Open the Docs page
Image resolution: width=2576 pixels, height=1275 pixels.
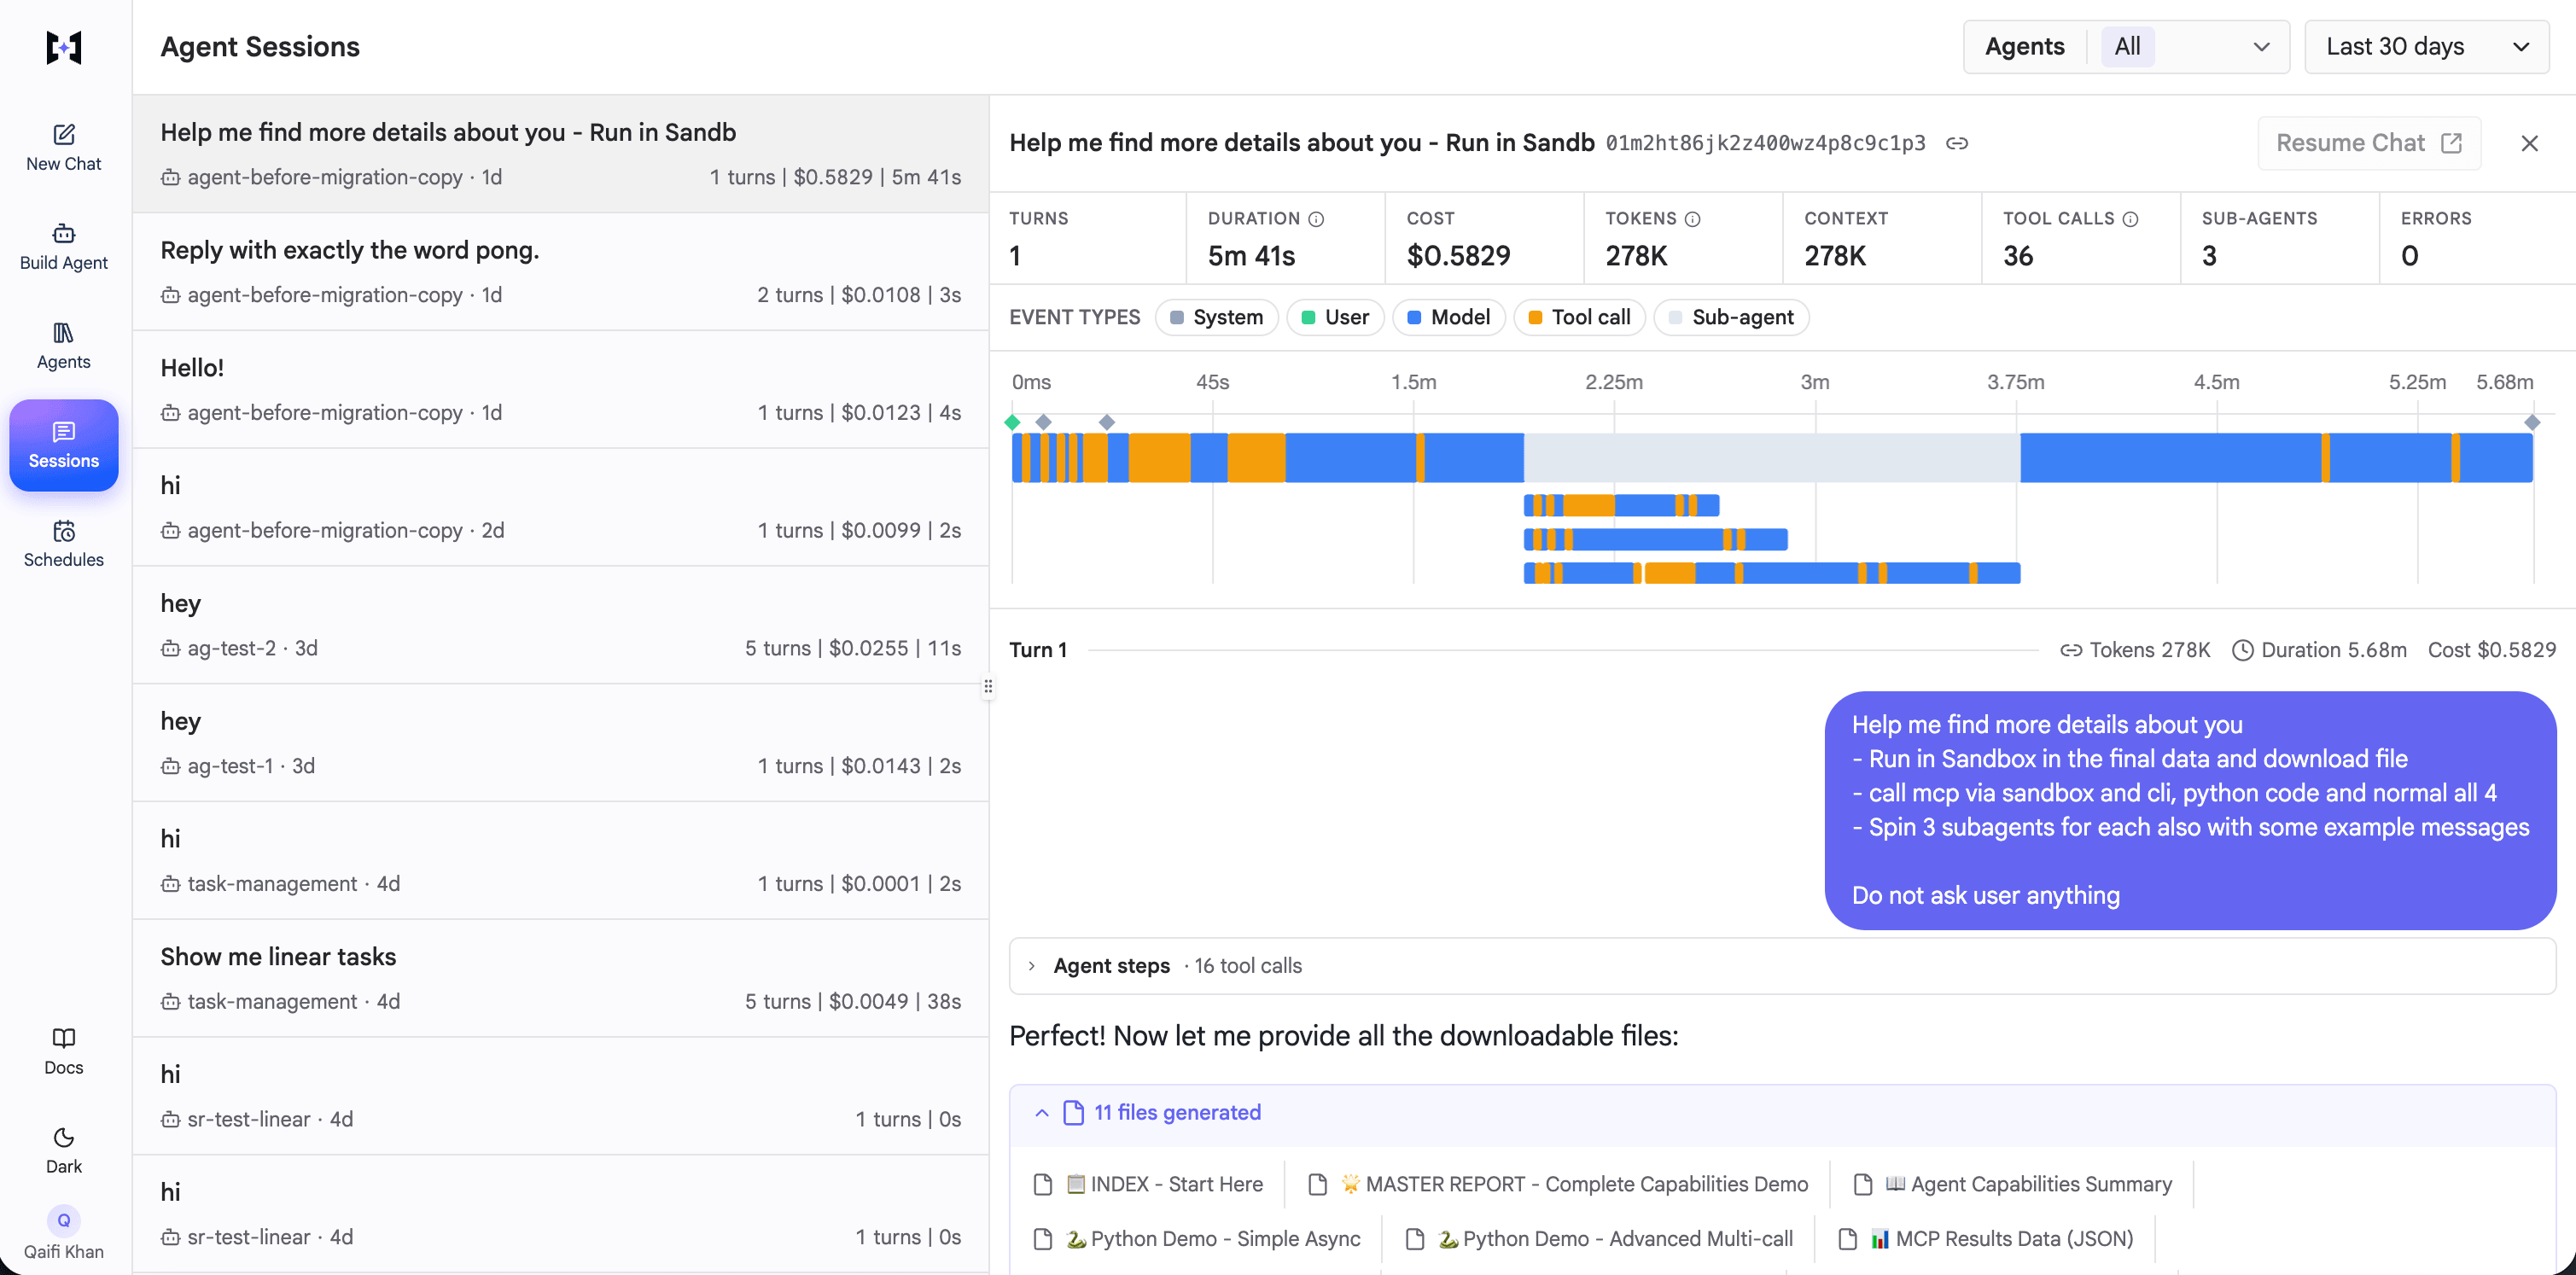click(64, 1052)
